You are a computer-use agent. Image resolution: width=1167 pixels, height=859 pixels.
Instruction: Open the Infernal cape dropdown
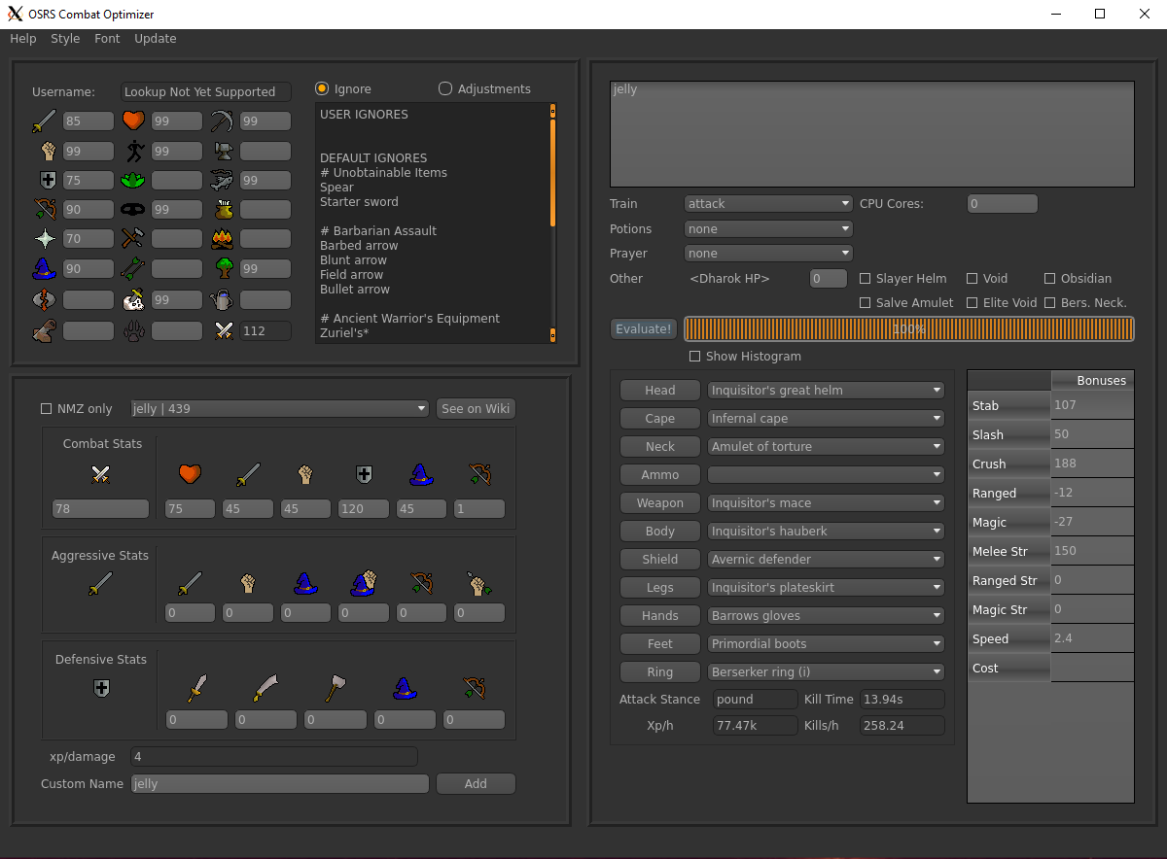tap(826, 419)
